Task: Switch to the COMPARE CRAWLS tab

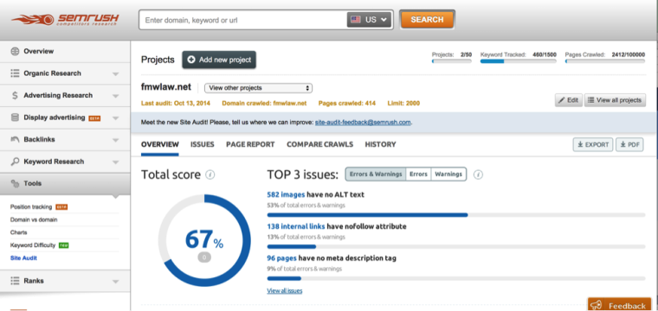Action: tap(319, 144)
